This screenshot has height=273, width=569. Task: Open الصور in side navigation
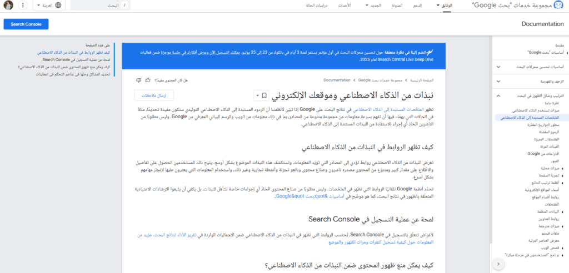click(x=556, y=160)
